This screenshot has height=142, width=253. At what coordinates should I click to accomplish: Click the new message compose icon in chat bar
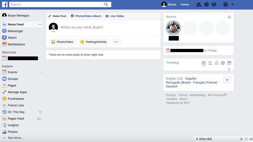tap(246, 139)
